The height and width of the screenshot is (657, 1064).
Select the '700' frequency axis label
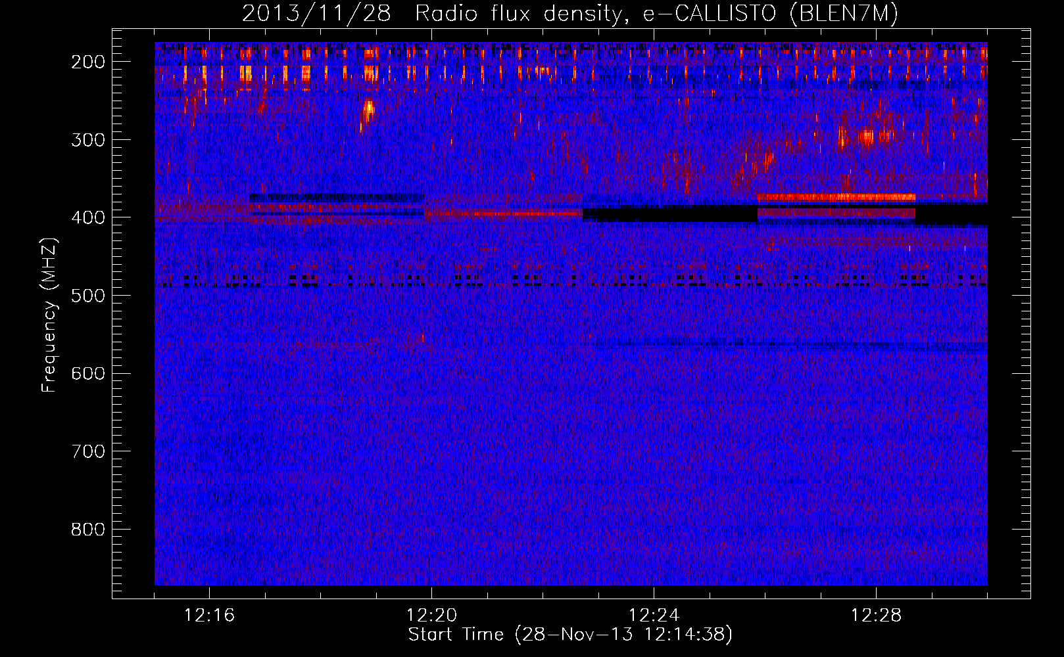(x=87, y=451)
